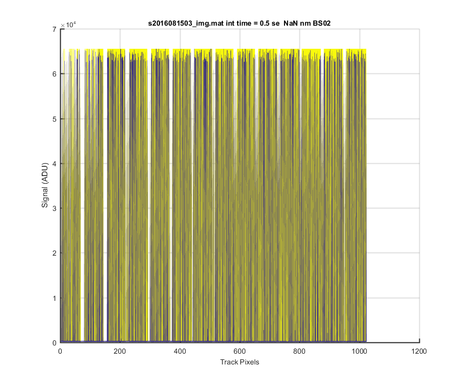
Task: Click x-axis tick label '800'
Action: 299,351
